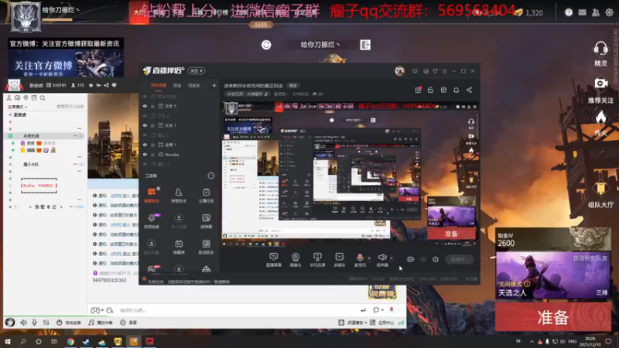The image size is (619, 348).
Task: Collapse the 永劫无间 channel in YY
Action: (x=10, y=136)
